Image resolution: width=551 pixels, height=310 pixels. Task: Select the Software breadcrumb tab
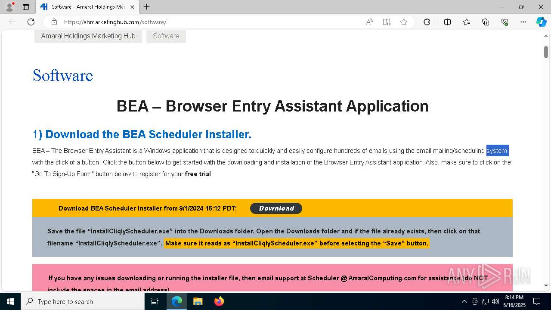tap(166, 36)
